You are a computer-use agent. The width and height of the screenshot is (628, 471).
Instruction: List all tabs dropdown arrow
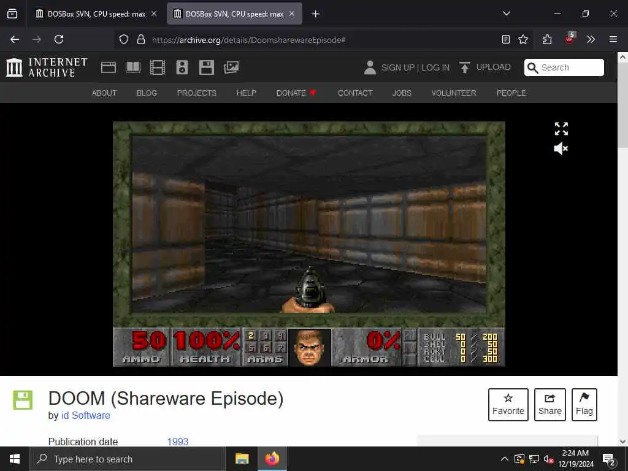tap(507, 13)
